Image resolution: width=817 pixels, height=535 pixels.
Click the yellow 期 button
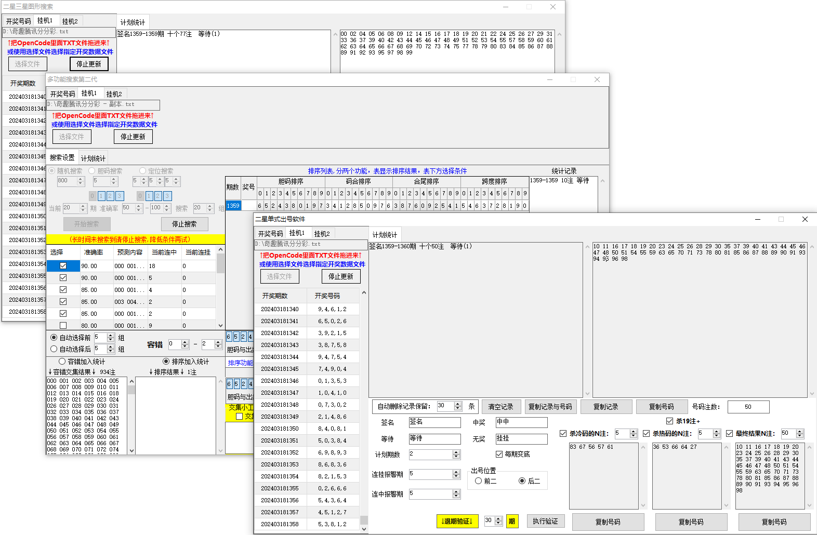[x=512, y=521]
